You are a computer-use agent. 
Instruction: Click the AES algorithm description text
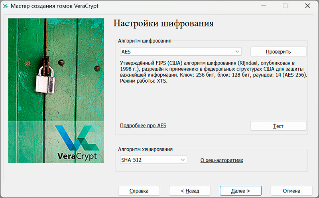pos(213,72)
